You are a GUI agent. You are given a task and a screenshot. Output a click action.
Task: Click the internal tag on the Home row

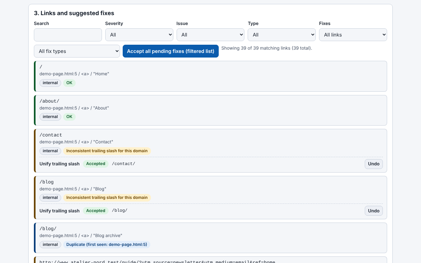(50, 83)
